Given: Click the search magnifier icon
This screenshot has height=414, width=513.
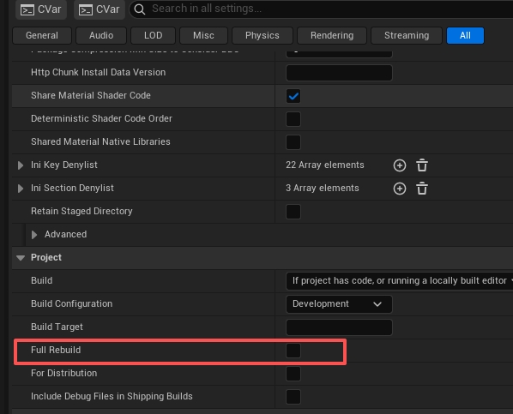Looking at the screenshot, I should (140, 9).
